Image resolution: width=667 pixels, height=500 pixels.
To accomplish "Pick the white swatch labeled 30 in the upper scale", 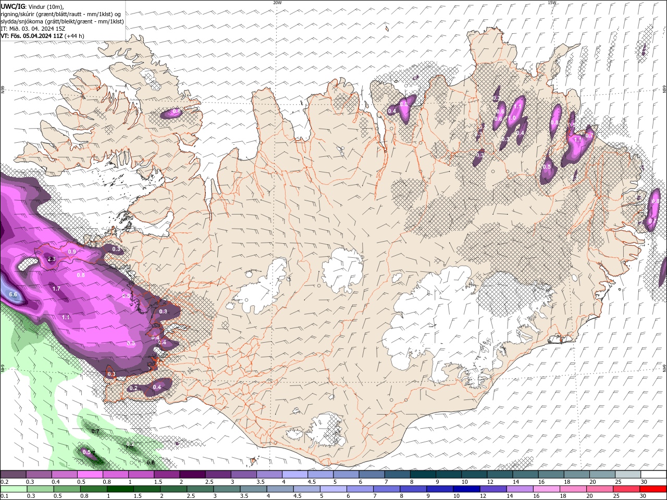I will tap(653, 474).
